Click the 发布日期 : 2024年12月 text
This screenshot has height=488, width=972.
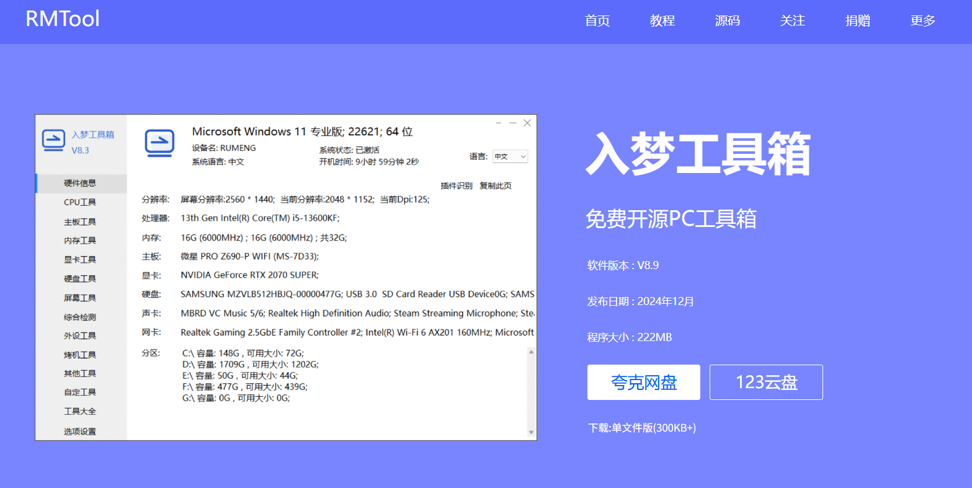point(641,301)
